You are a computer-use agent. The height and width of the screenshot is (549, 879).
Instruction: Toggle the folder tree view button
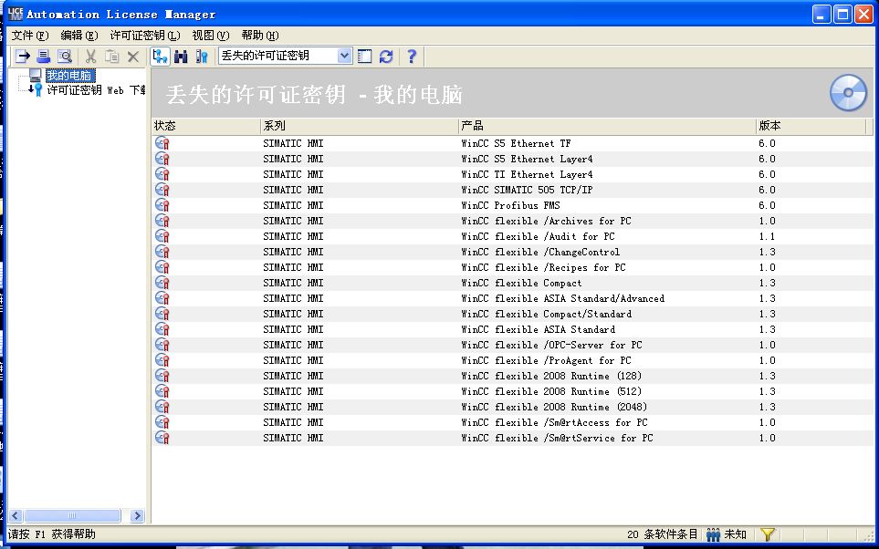pyautogui.click(x=161, y=56)
